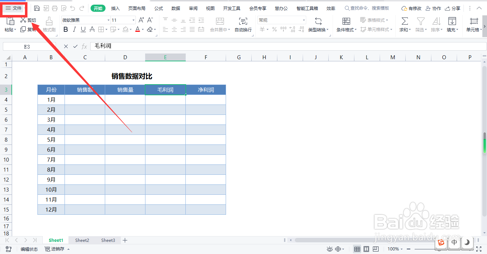Click the Name Box showing E3

pyautogui.click(x=29, y=46)
